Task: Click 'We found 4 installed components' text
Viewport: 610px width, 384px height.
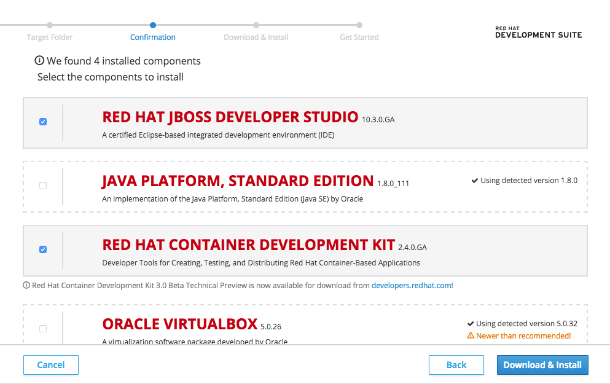Action: [123, 61]
